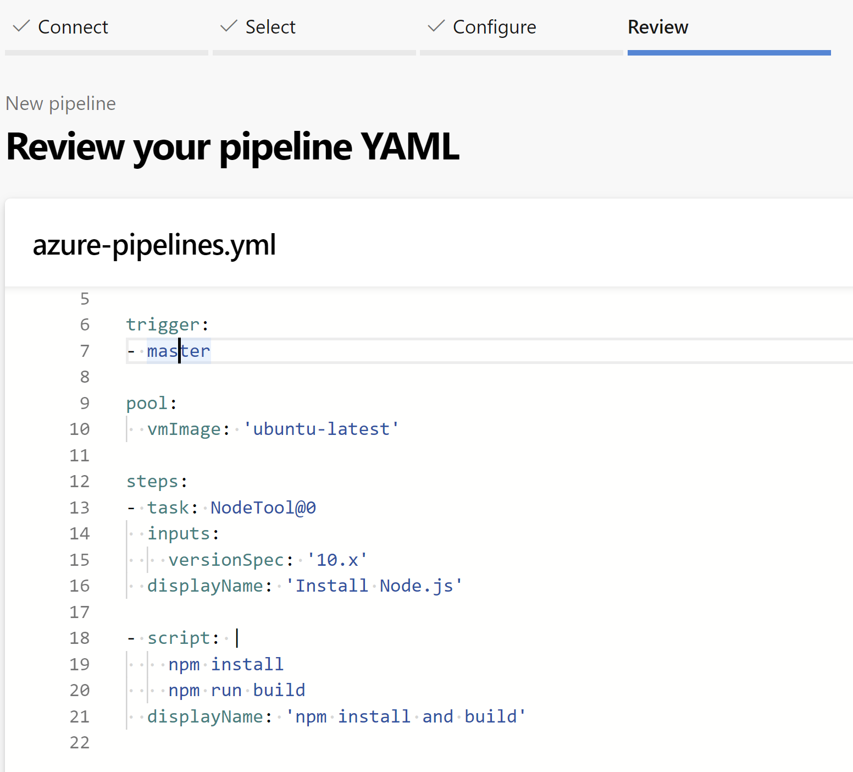Click the versionSpec value '10.x'
This screenshot has height=772, width=853.
pos(336,559)
